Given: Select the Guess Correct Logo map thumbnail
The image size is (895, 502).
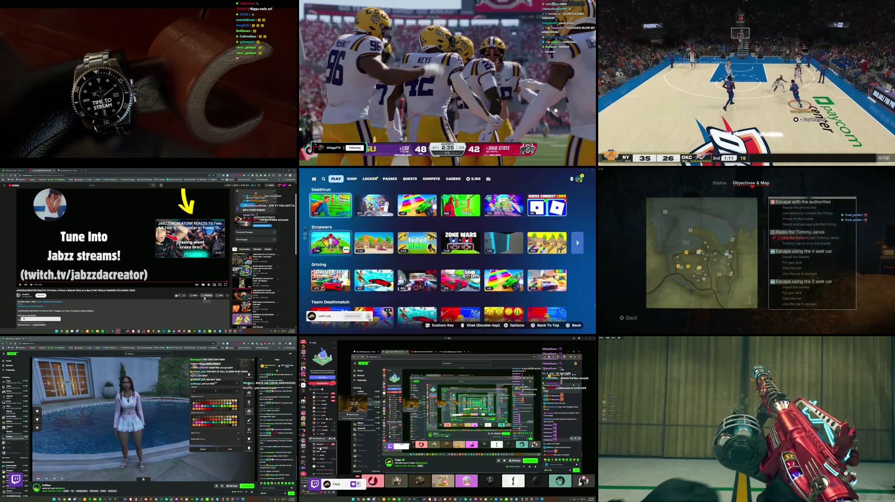Looking at the screenshot, I should coord(547,205).
